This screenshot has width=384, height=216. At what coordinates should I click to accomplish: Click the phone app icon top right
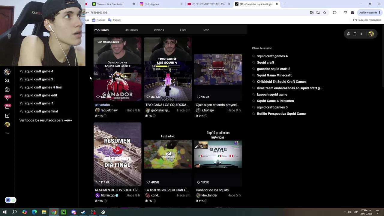(x=355, y=34)
